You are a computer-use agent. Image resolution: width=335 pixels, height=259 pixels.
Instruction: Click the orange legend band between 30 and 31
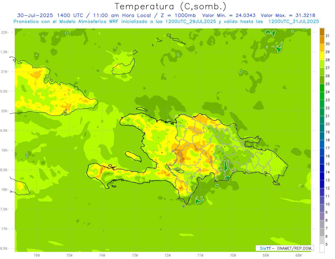322,40
